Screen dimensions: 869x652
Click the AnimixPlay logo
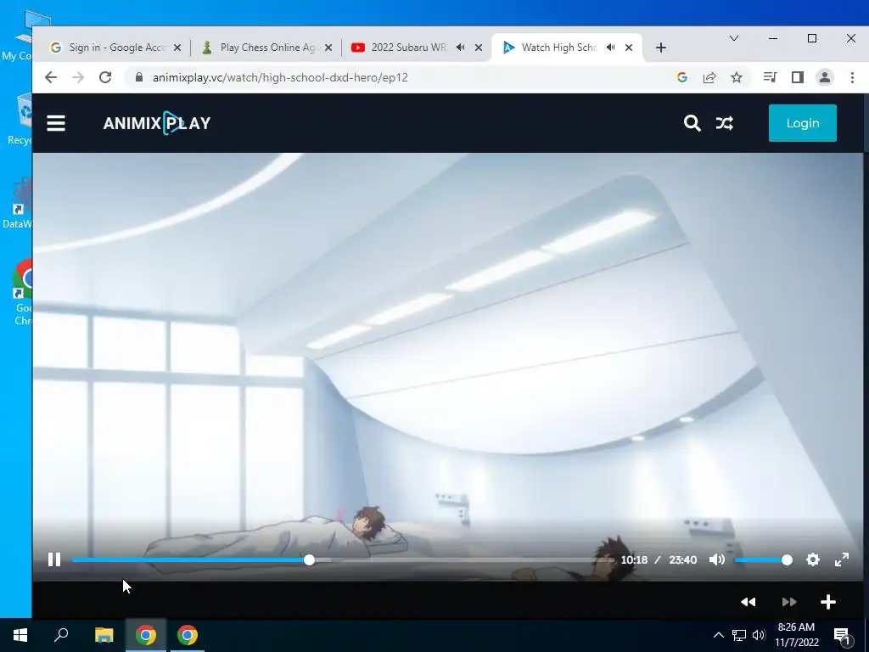157,123
